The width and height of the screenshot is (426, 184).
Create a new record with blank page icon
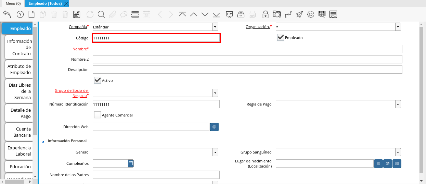pyautogui.click(x=31, y=14)
